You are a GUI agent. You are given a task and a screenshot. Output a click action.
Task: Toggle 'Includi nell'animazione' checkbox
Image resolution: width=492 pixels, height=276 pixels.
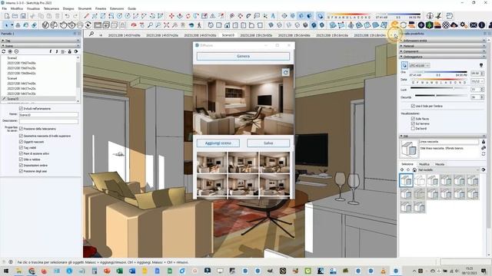point(21,109)
